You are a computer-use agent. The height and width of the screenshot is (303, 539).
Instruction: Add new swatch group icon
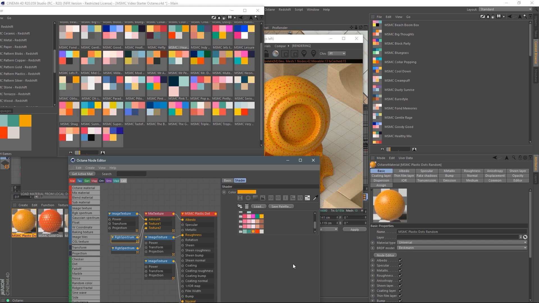click(x=240, y=206)
